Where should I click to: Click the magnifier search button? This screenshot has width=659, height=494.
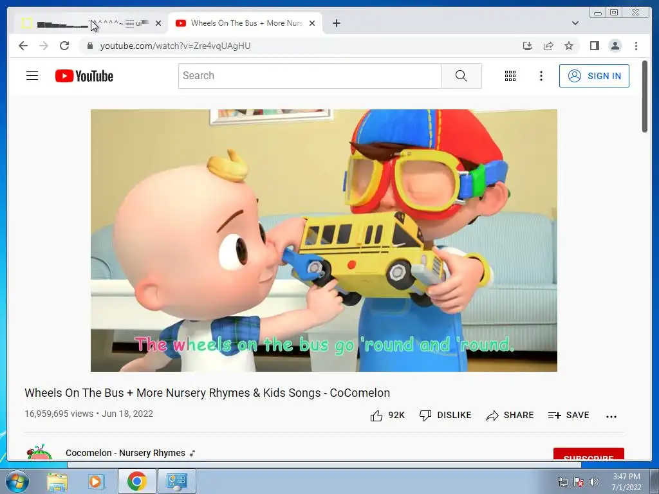click(461, 76)
